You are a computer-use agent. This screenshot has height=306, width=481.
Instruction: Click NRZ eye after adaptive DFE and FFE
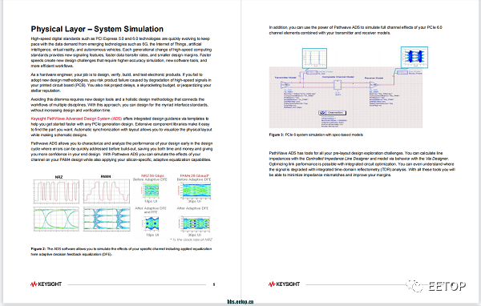point(152,223)
